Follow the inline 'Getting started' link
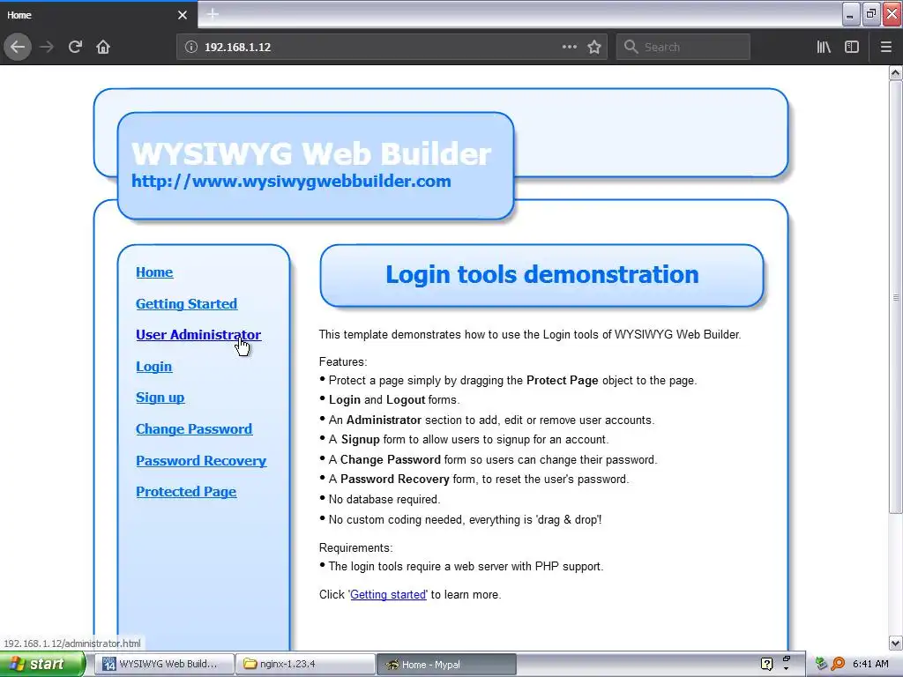The image size is (903, 677). click(388, 595)
